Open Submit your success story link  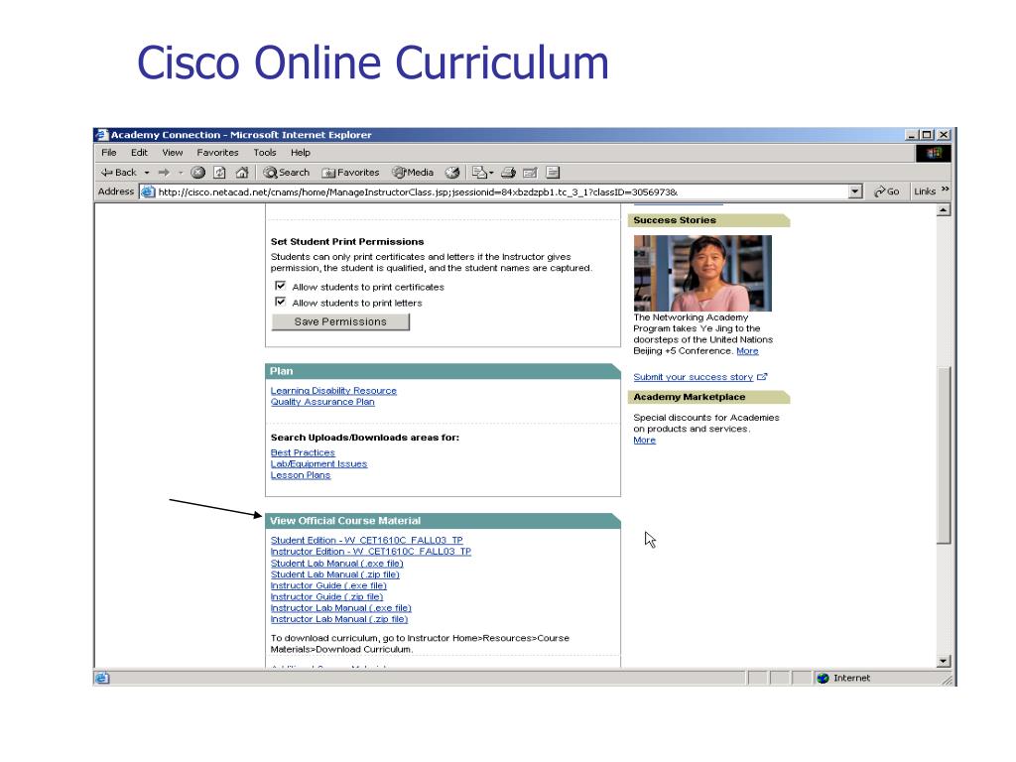click(694, 377)
